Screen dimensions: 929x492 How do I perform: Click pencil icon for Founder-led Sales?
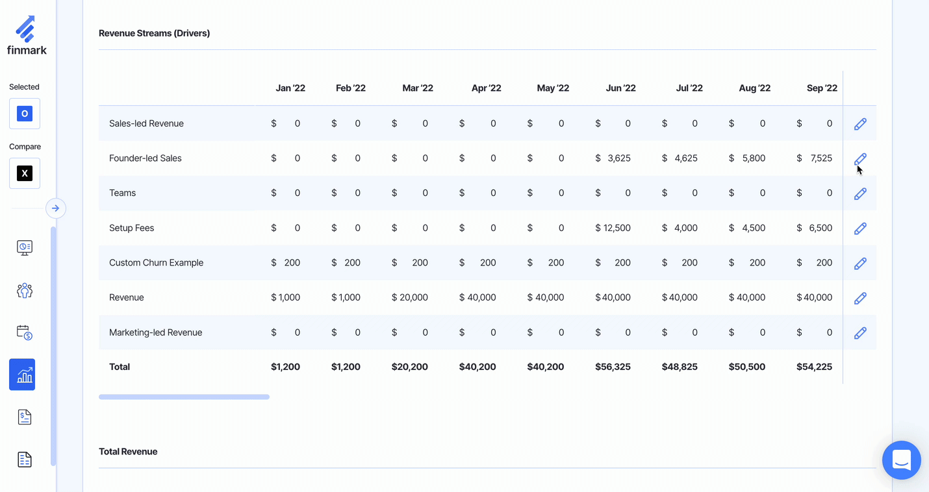point(860,159)
